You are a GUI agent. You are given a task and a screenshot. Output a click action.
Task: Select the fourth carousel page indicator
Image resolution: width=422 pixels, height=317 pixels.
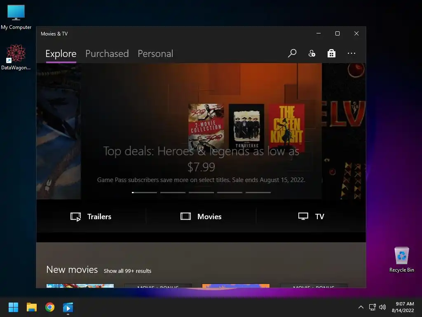230,192
